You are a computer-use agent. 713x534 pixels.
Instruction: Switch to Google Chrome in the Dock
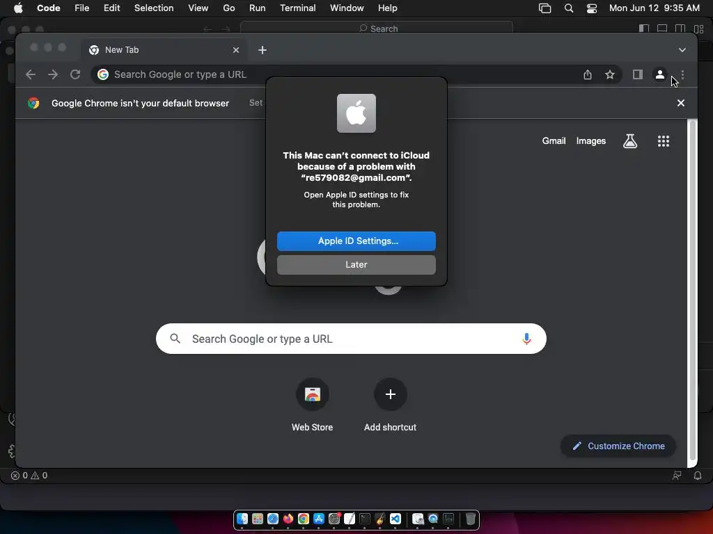coord(304,519)
